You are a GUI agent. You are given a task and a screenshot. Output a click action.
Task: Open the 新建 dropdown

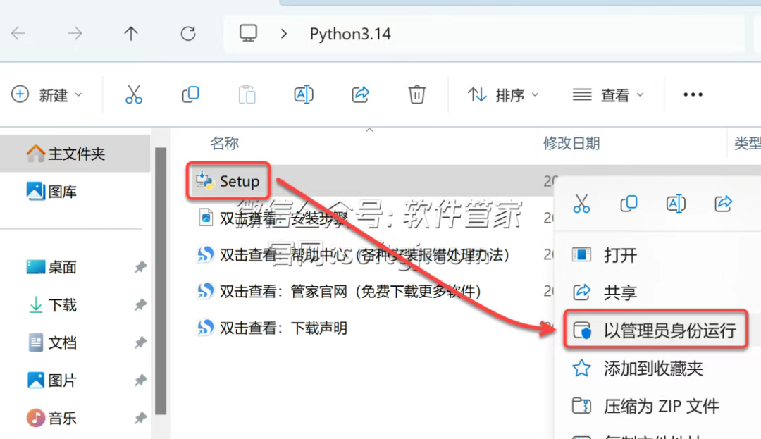(47, 94)
